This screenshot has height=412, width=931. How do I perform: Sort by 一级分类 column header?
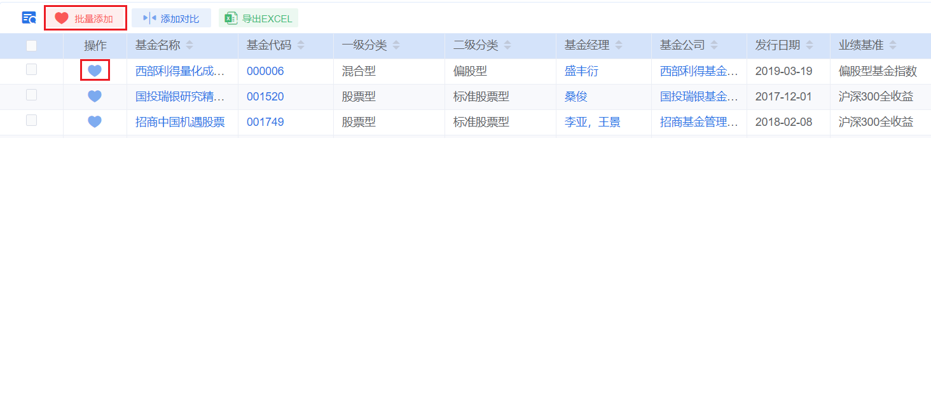pyautogui.click(x=364, y=45)
